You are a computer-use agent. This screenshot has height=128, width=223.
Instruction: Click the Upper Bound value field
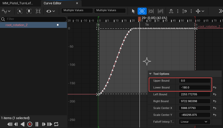pyautogui.click(x=195, y=81)
